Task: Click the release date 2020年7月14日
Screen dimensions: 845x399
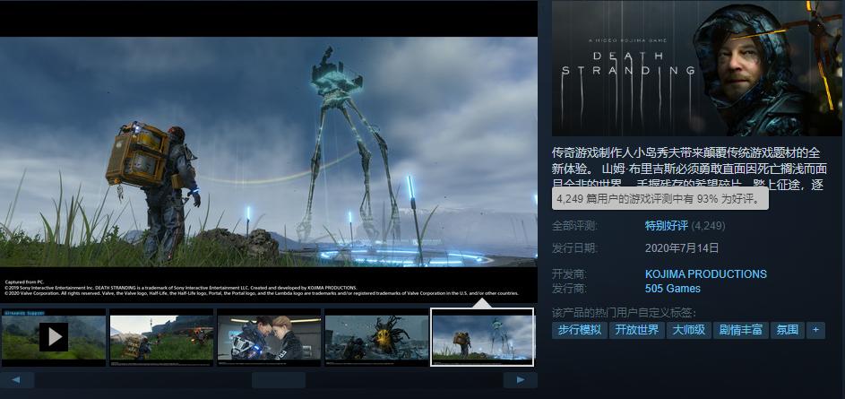Action: point(682,248)
